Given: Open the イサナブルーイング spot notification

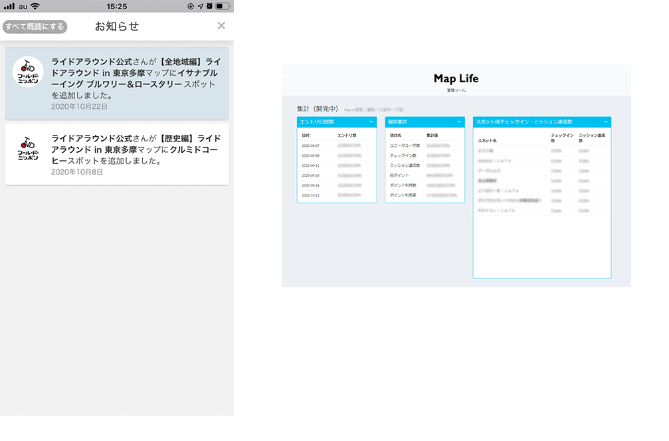Looking at the screenshot, I should coord(136,79).
